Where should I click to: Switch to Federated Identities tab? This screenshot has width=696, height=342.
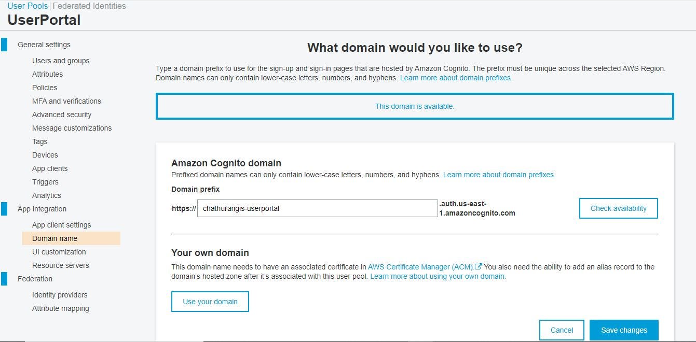(x=89, y=6)
